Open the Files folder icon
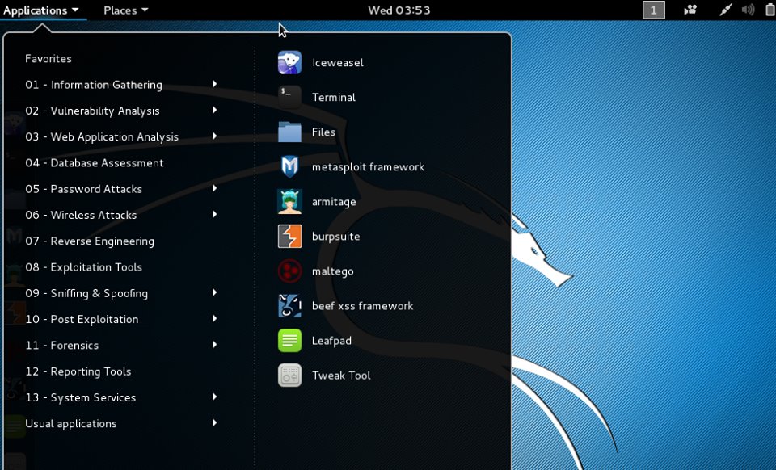Image resolution: width=776 pixels, height=470 pixels. coord(289,132)
